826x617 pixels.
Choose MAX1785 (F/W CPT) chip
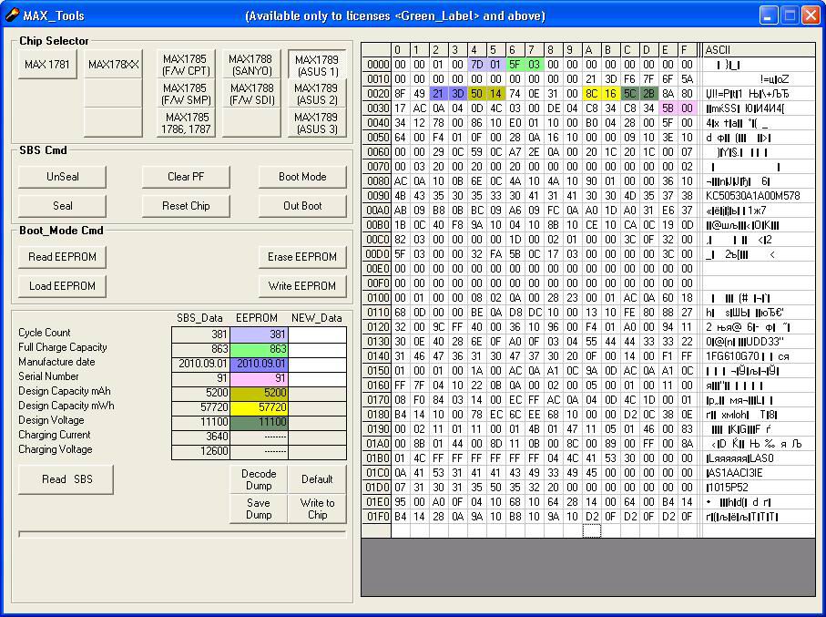186,65
